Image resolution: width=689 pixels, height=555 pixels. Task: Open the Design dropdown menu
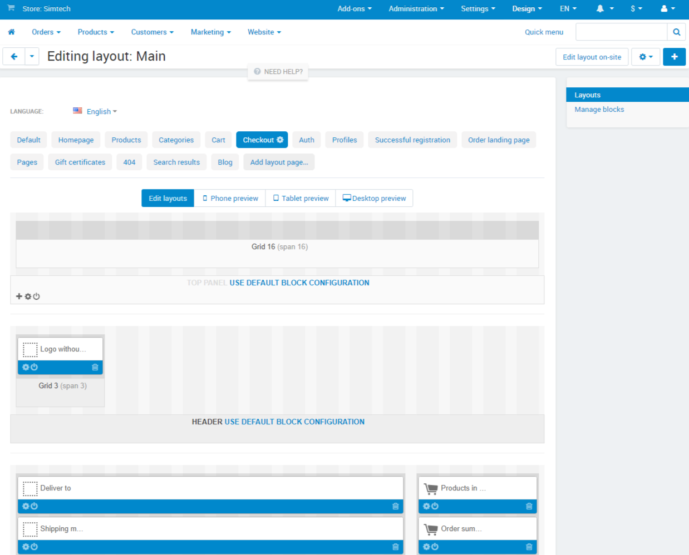point(527,8)
